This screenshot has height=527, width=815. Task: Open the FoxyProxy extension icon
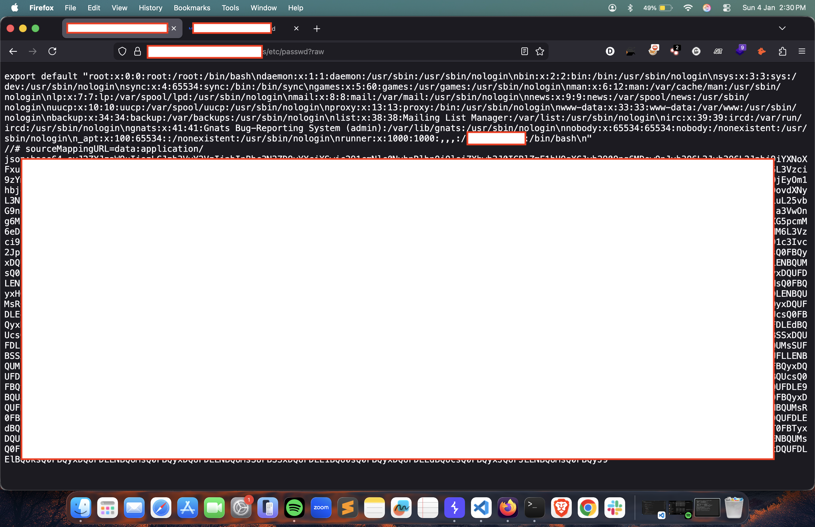(x=653, y=50)
